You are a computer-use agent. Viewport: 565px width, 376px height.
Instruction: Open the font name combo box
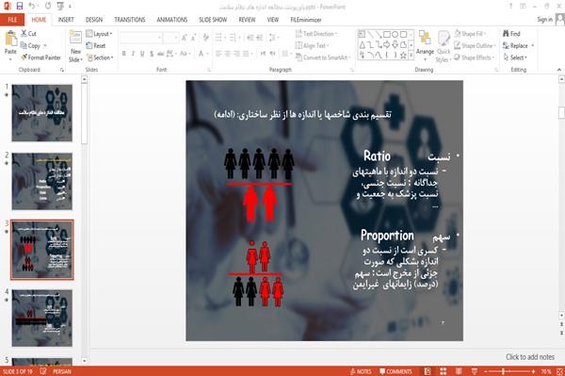pyautogui.click(x=141, y=38)
